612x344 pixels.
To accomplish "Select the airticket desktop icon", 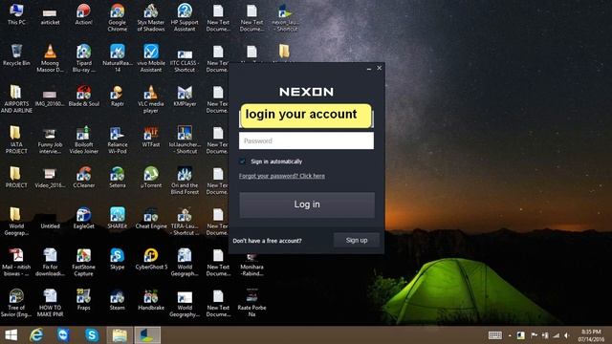I will point(50,16).
